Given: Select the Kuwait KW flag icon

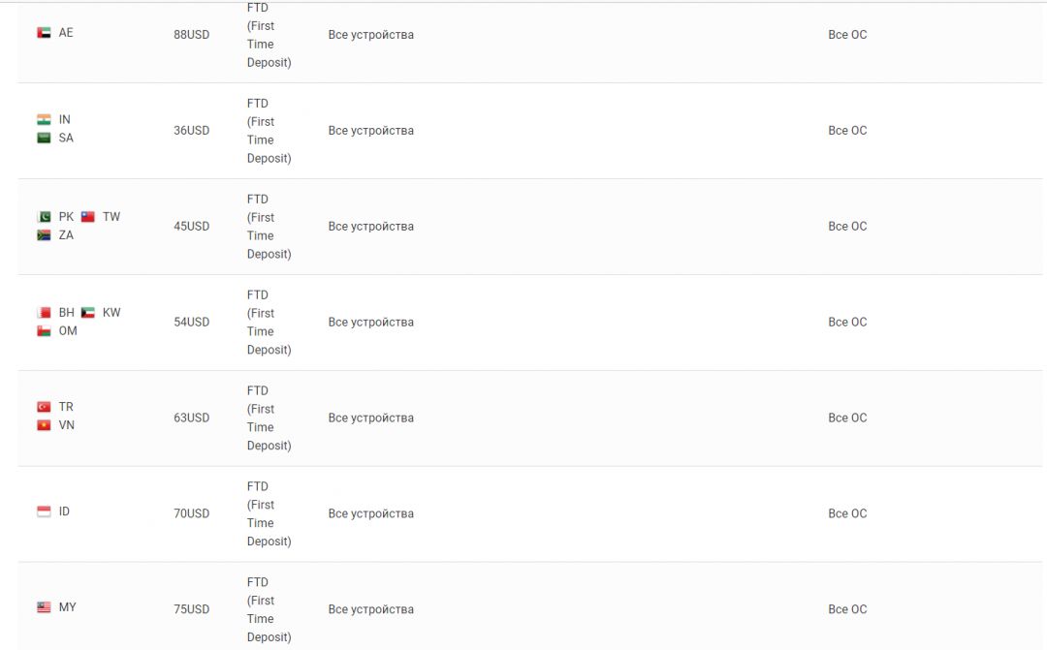Looking at the screenshot, I should (87, 313).
